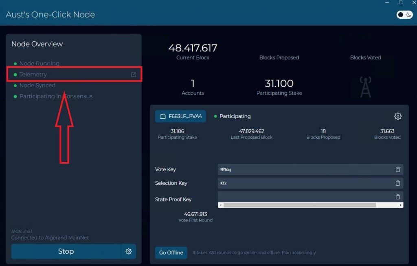This screenshot has height=266, width=417.
Task: Open Telemetry external link icon
Action: point(133,75)
